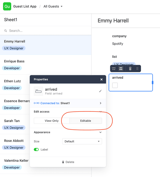160x177 pixels.
Task: Click the search magnifier icon
Action: [6, 31]
